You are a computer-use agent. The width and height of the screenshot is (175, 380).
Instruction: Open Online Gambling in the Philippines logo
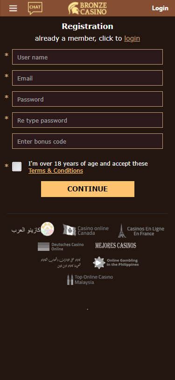tap(116, 263)
